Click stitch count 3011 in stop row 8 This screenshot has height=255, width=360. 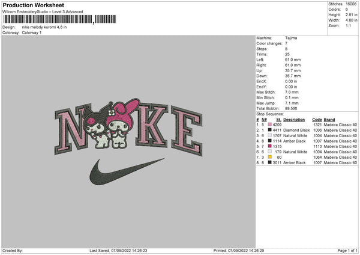(277, 162)
